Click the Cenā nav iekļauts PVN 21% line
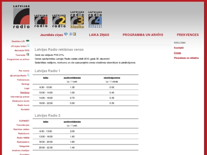207x155 pixels. click(x=49, y=55)
